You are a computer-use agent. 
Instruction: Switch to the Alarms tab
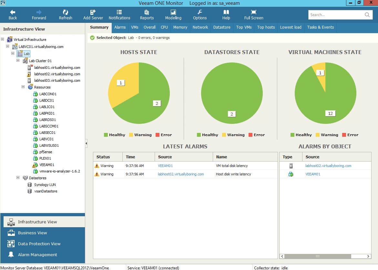pyautogui.click(x=120, y=27)
